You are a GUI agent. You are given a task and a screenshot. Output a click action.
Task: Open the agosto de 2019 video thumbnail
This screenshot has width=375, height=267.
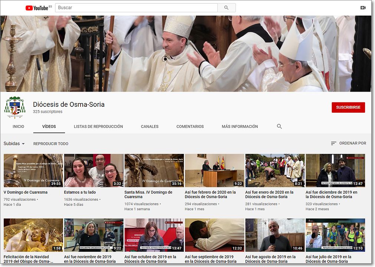275,235
